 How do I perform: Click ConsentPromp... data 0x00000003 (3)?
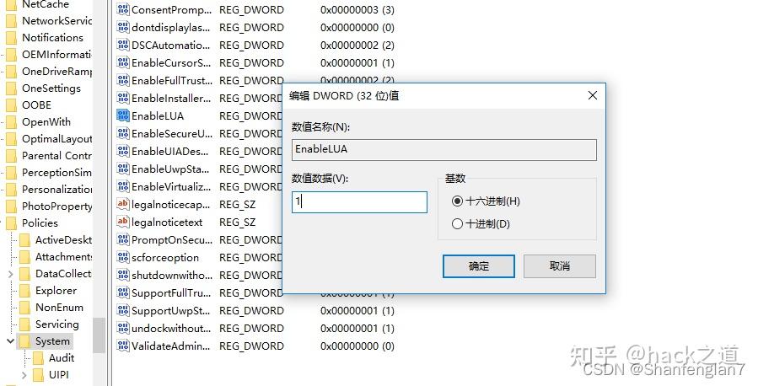pyautogui.click(x=357, y=9)
